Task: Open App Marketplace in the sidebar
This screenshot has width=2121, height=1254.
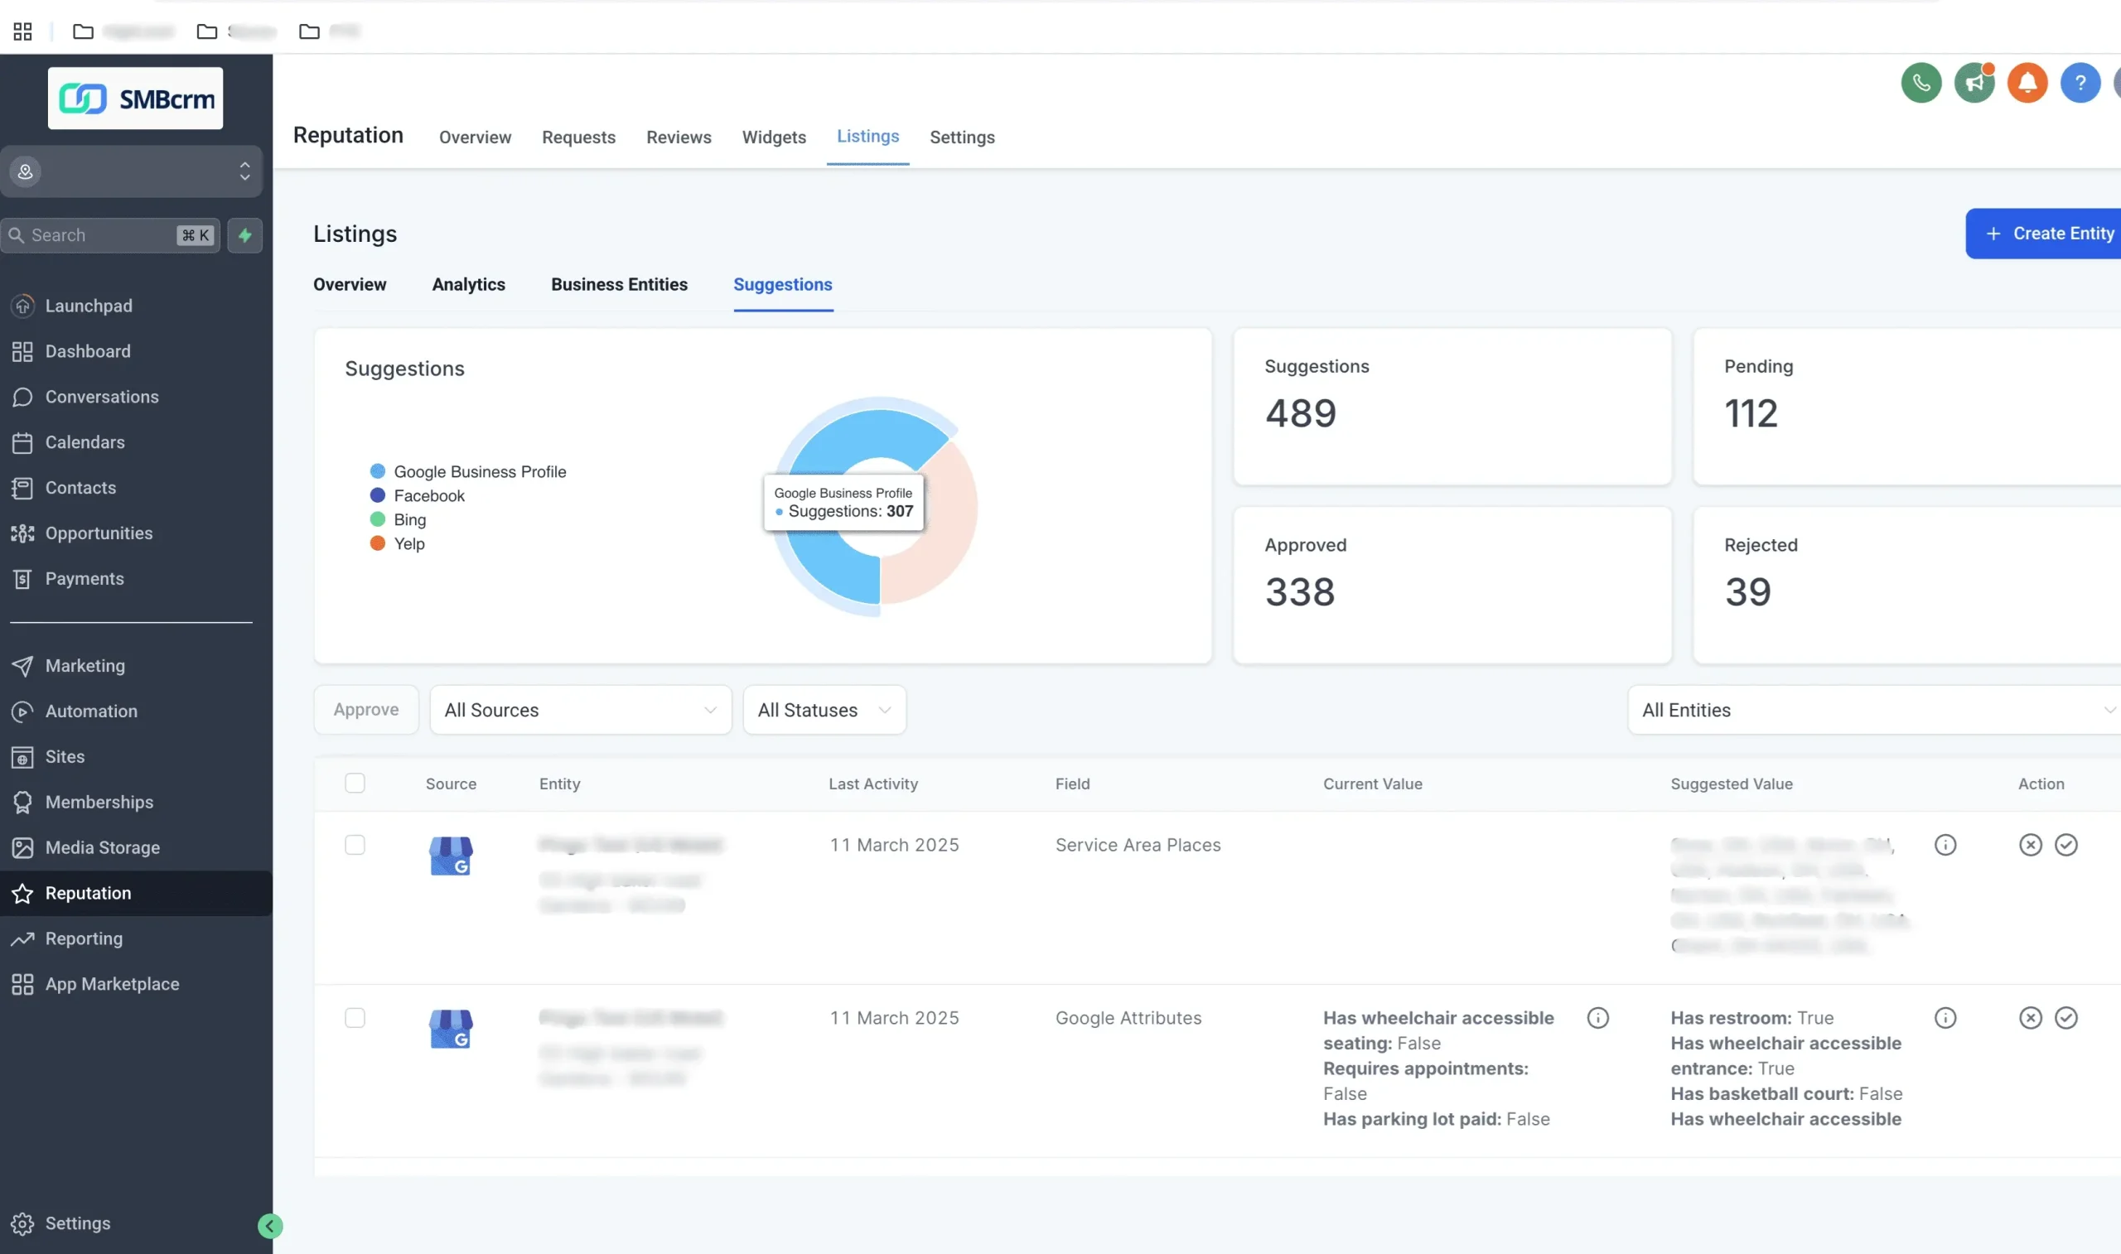Action: point(112,985)
